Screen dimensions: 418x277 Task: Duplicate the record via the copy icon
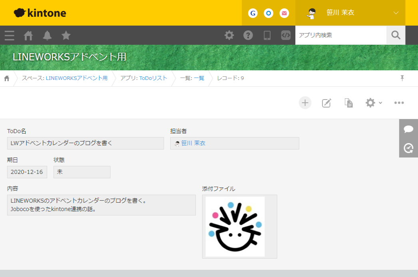point(348,103)
